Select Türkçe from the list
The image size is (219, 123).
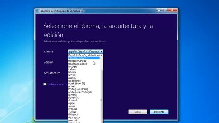click(84, 112)
